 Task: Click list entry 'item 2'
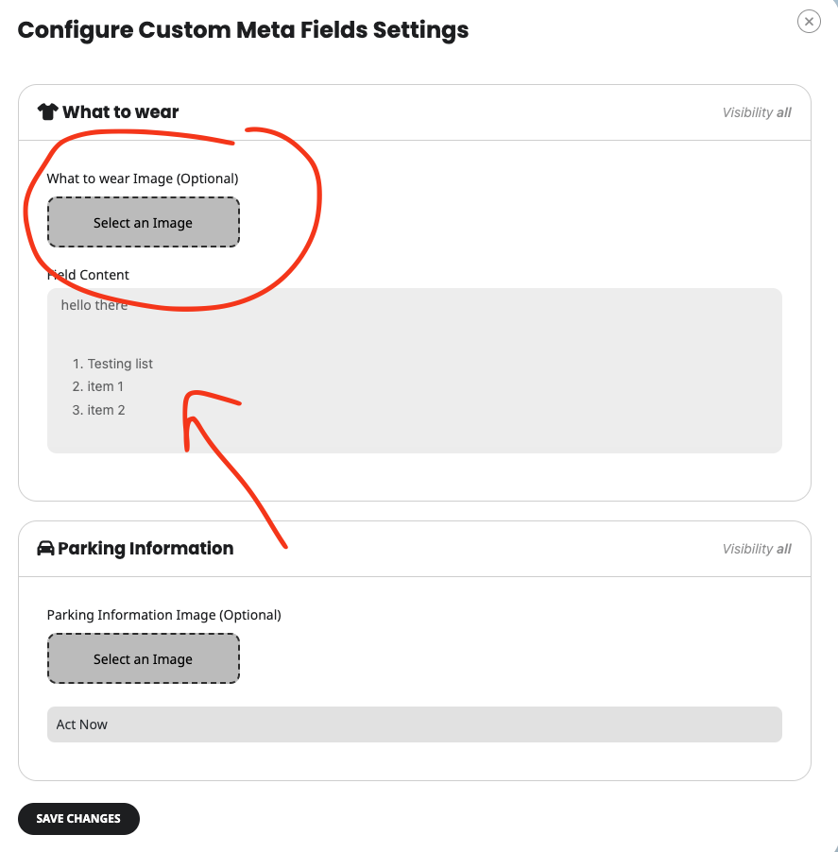(x=106, y=410)
